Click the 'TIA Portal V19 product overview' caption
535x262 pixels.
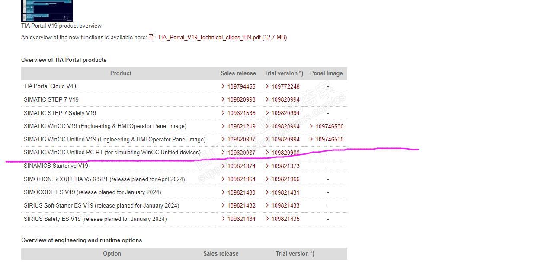pos(61,26)
